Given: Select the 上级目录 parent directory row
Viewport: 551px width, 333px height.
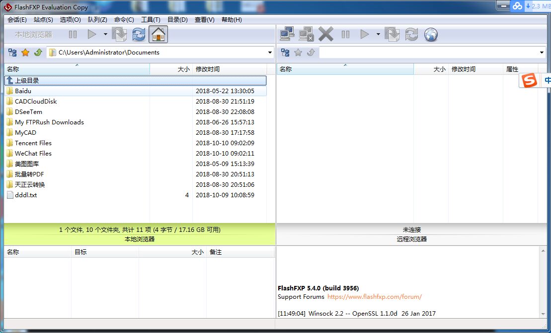Looking at the screenshot, I should tap(135, 81).
